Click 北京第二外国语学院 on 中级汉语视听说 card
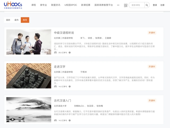Image resolution: width=170 pixels, height=128 pixels. tap(63, 38)
